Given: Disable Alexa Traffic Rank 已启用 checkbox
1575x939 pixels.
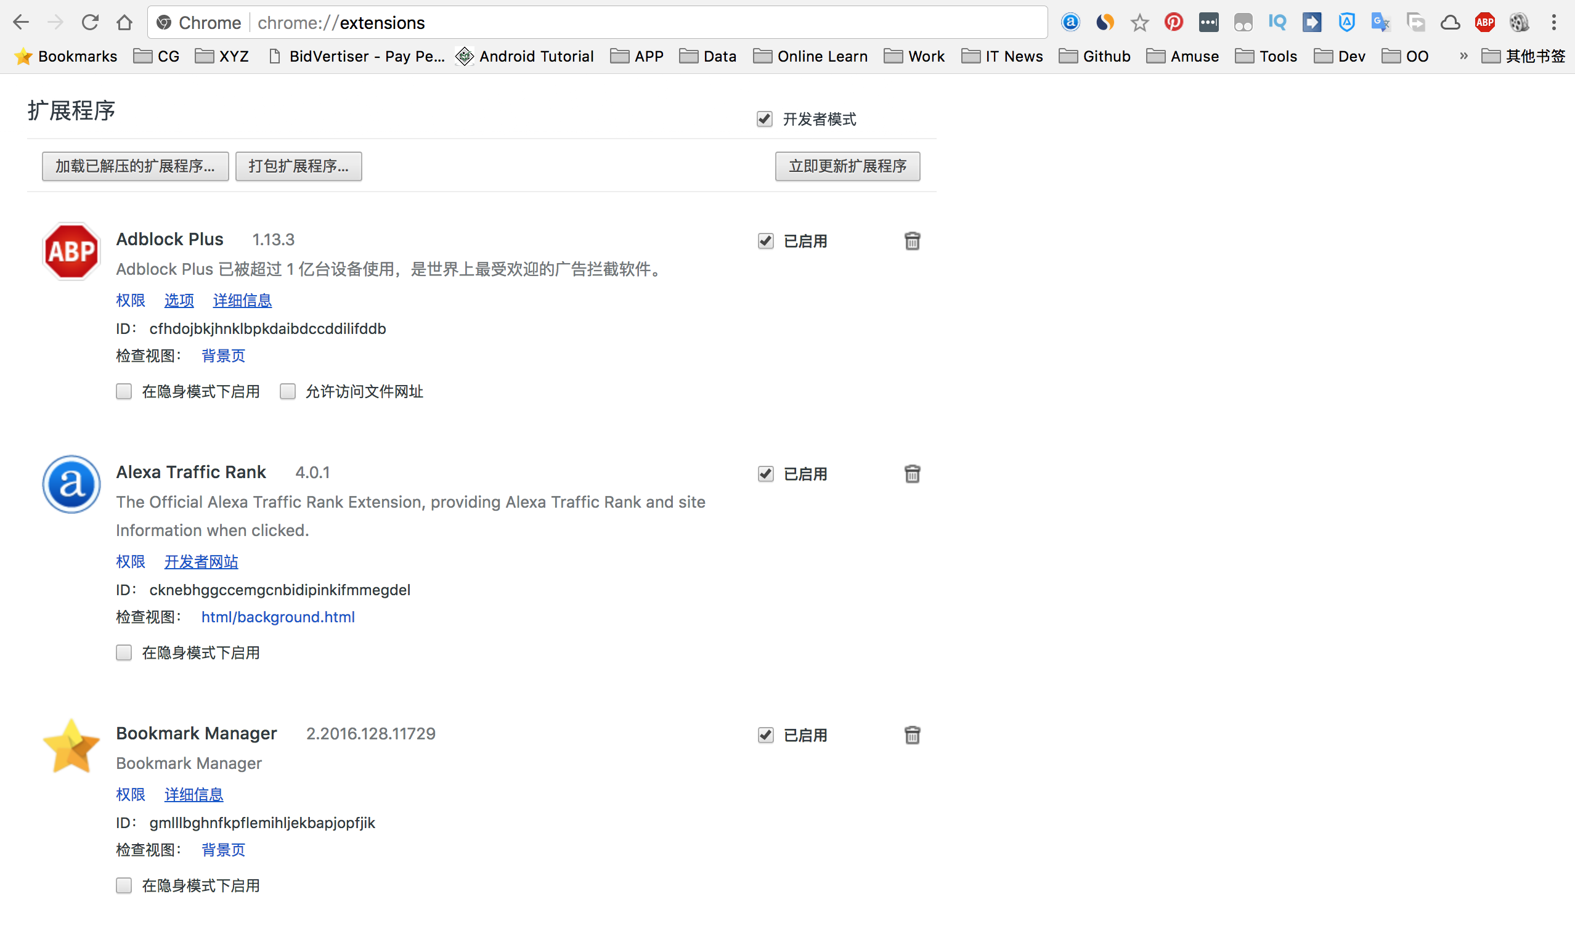Looking at the screenshot, I should click(766, 474).
